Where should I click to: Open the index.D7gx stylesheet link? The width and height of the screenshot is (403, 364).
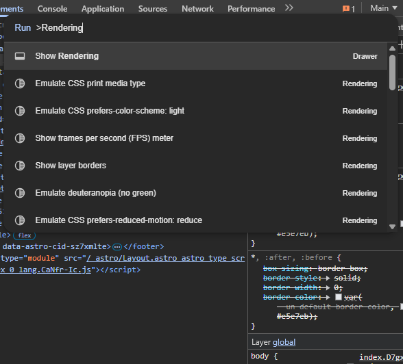click(x=381, y=357)
